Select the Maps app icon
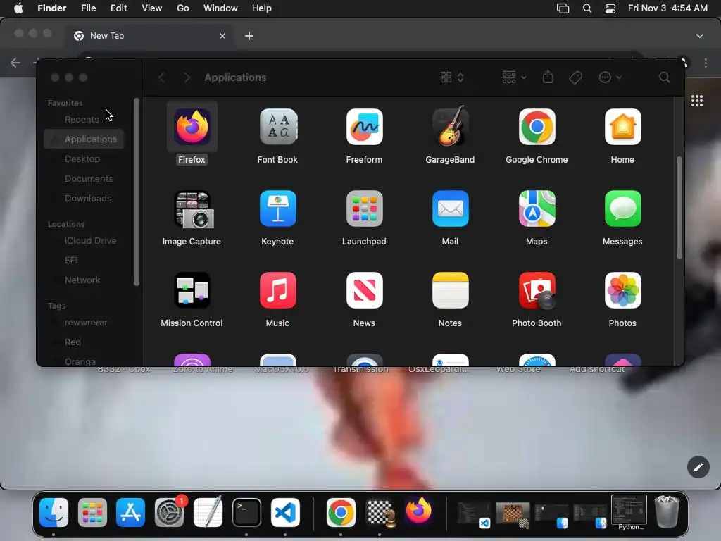 coord(537,209)
